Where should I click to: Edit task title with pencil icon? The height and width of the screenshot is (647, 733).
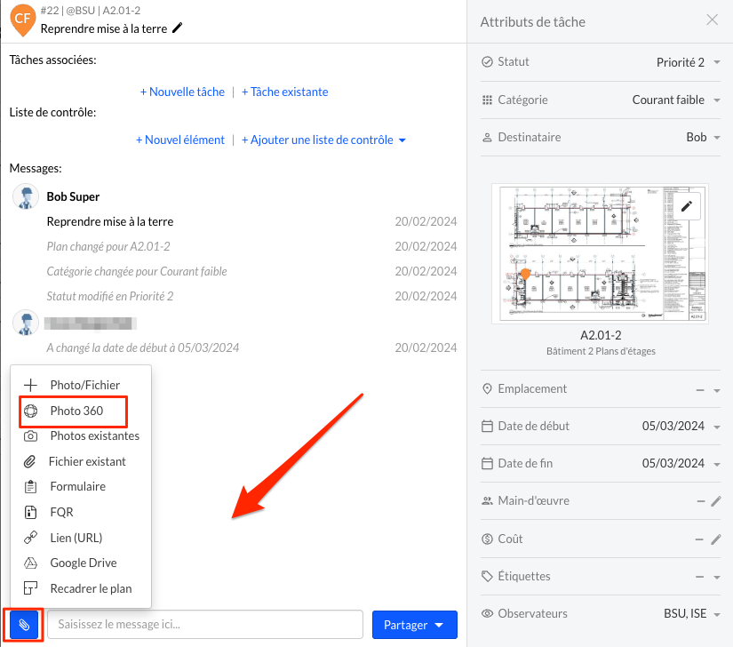point(178,28)
